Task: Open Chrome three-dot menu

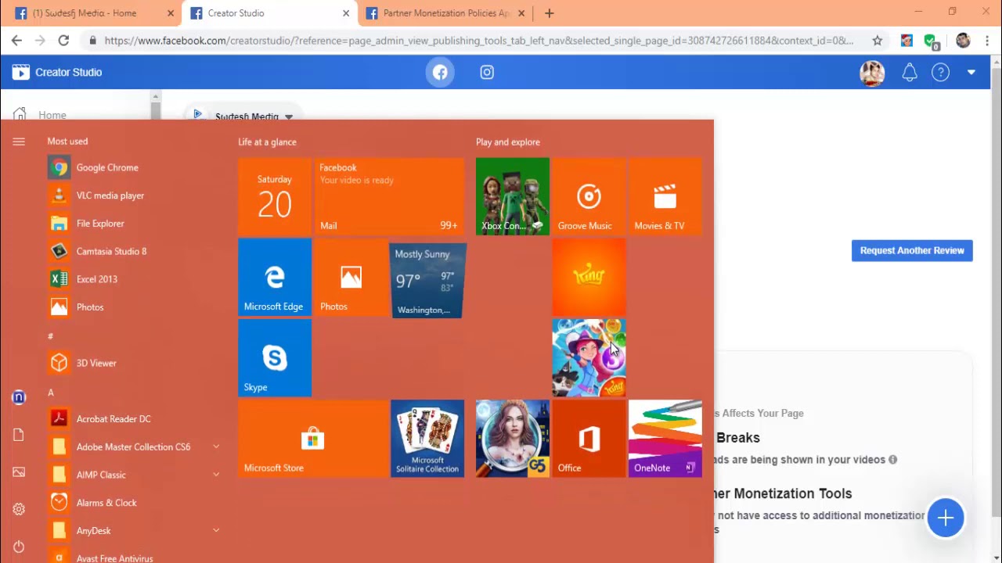Action: 987,41
